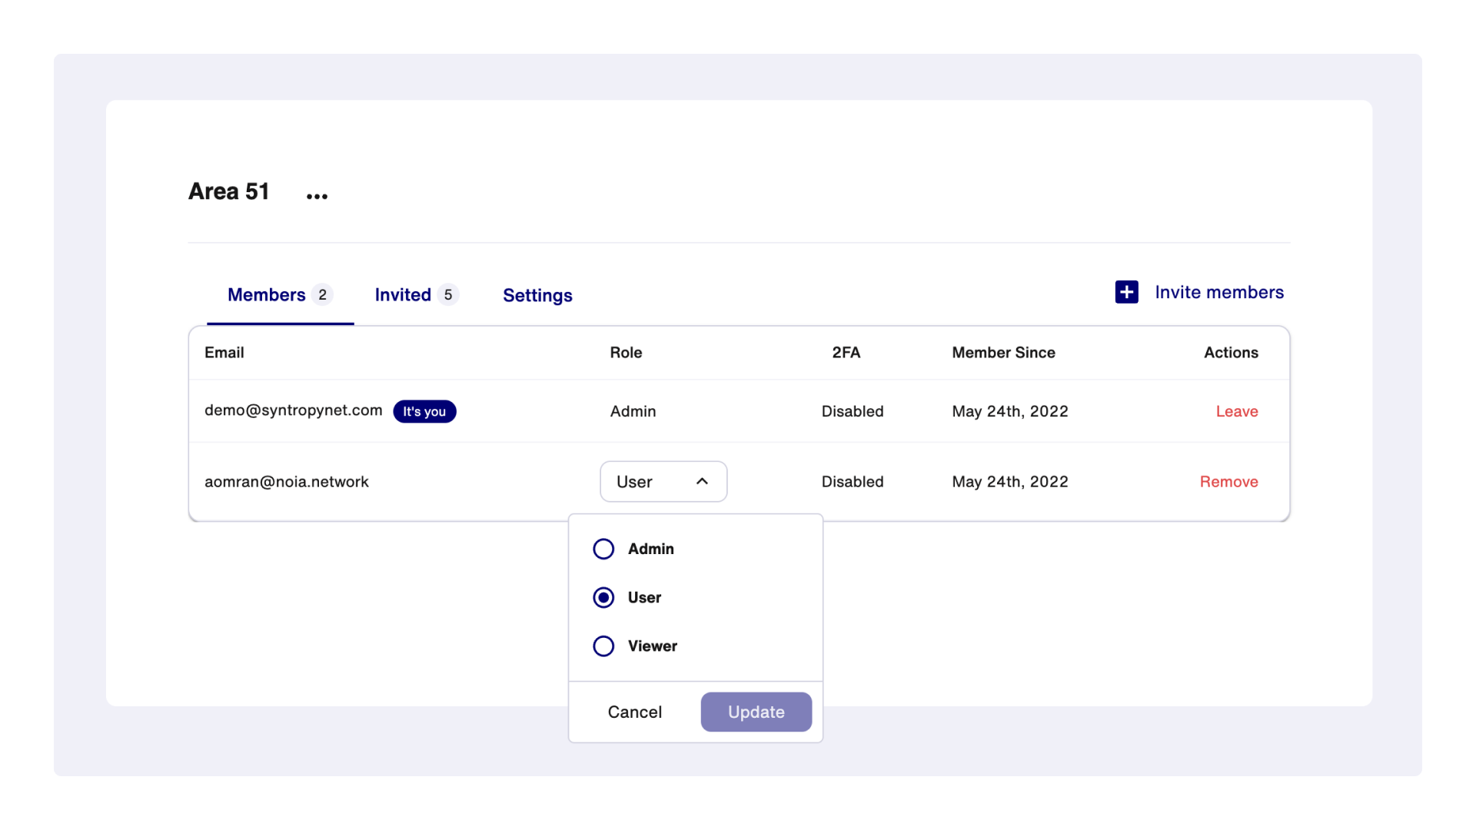1476x830 pixels.
Task: Click the three-dots menu beside Area 51
Action: tap(317, 196)
